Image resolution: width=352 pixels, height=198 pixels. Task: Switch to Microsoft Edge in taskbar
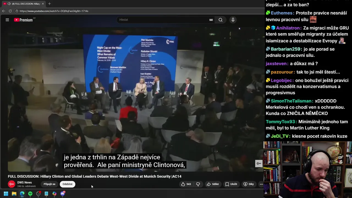point(22,194)
